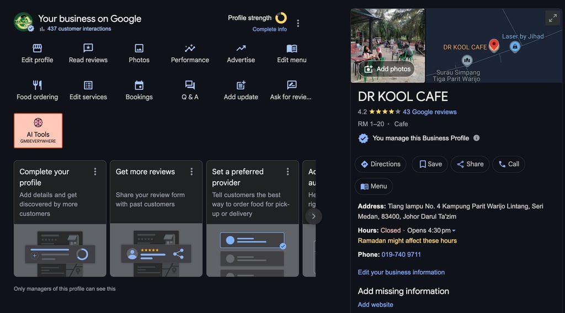Click Add website link
Screen dimensions: 565x313
[x=375, y=305]
